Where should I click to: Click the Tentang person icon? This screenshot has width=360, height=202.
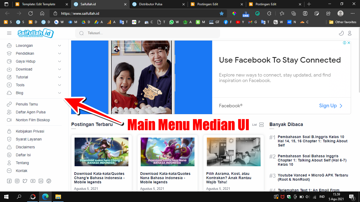(x=9, y=163)
